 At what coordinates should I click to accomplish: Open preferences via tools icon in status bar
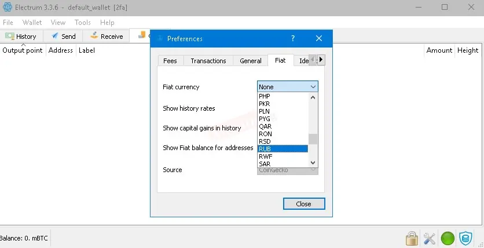tap(430, 238)
